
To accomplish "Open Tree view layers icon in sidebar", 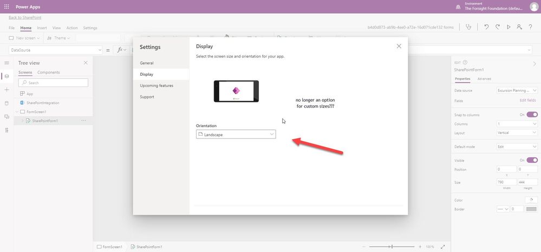I will point(6,76).
